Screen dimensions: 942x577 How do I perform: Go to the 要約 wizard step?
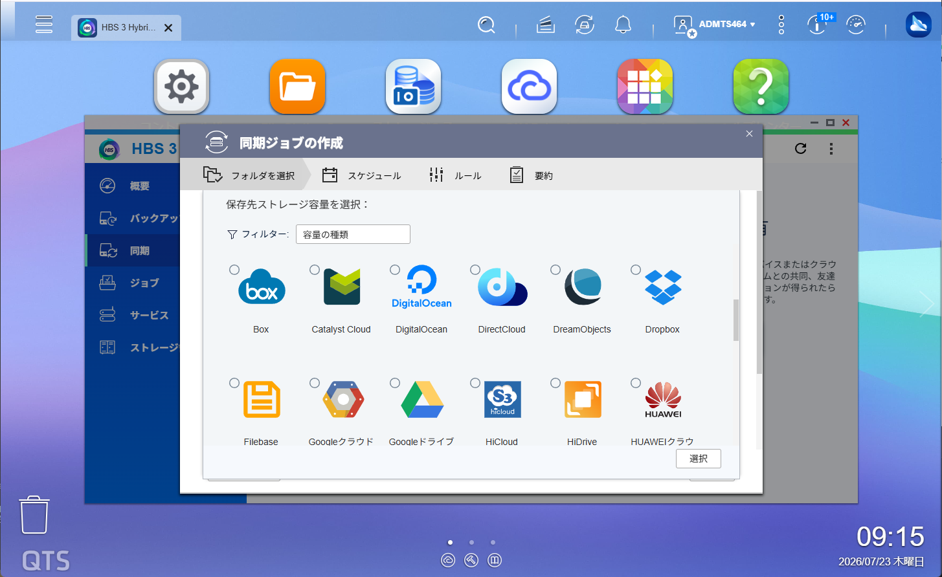(x=532, y=175)
